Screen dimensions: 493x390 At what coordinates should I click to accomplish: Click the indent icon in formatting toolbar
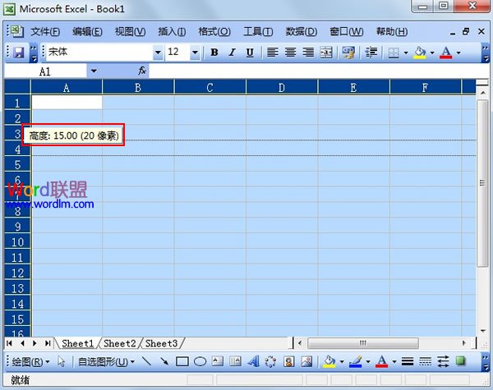point(371,53)
